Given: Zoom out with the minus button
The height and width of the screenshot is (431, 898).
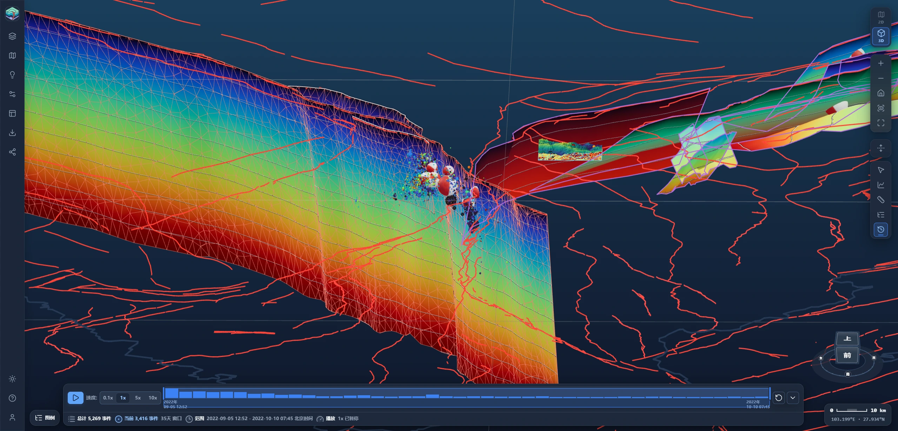Looking at the screenshot, I should pyautogui.click(x=881, y=78).
